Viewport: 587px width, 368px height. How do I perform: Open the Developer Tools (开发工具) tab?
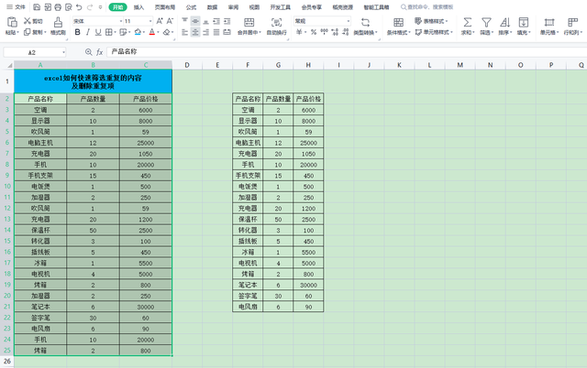coord(281,7)
